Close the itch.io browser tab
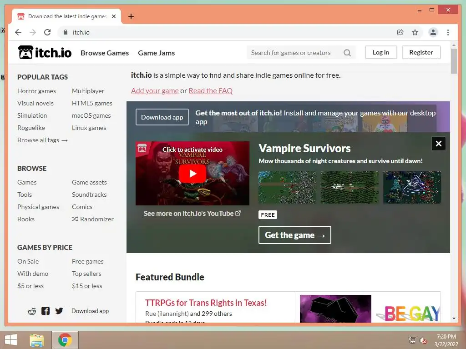 tap(113, 16)
